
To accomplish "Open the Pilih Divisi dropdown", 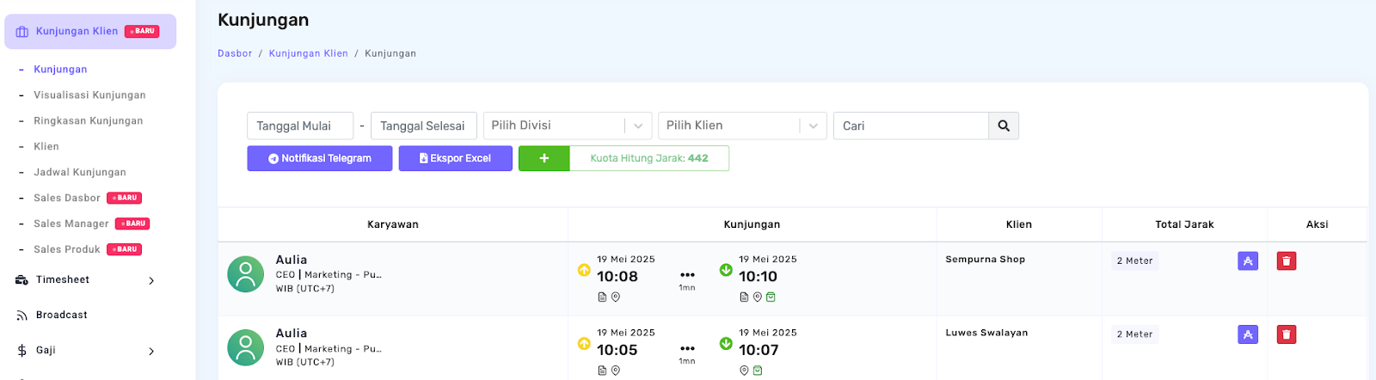I will point(567,126).
